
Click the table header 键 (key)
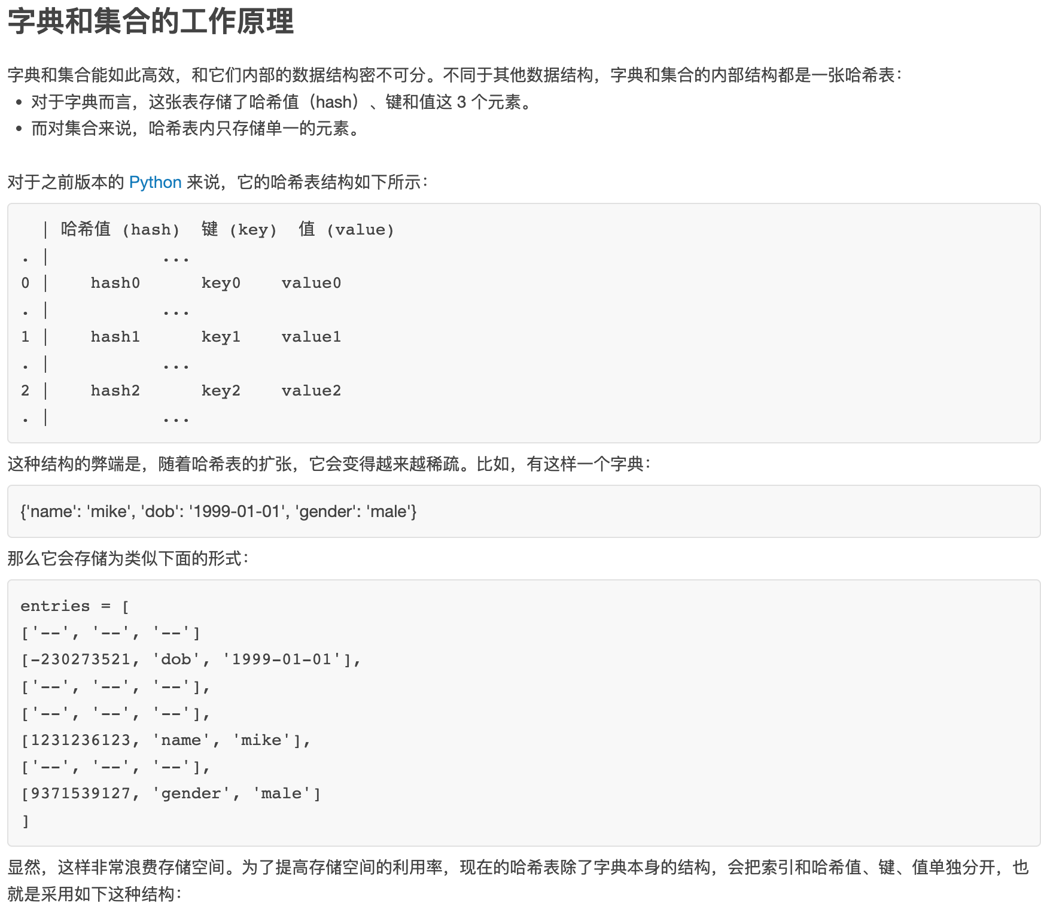(x=239, y=229)
